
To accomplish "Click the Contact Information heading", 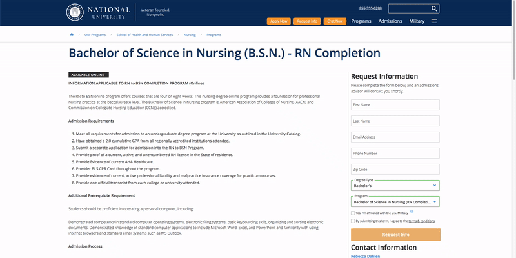I will pyautogui.click(x=384, y=248).
